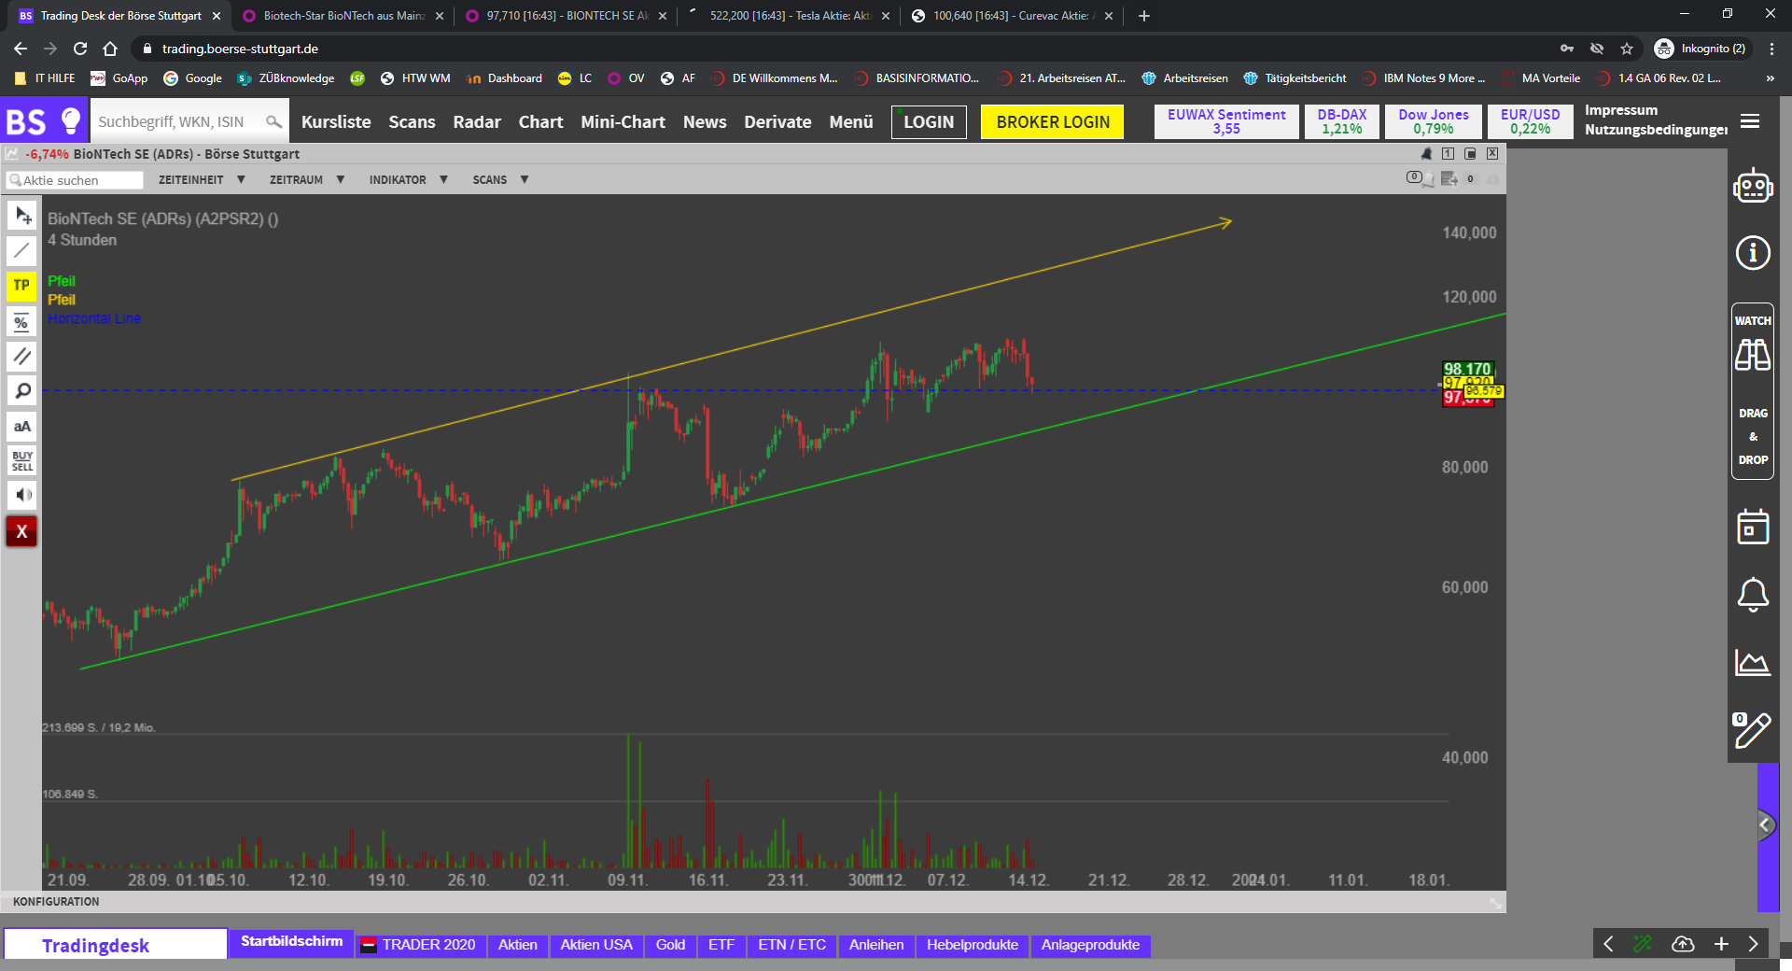The image size is (1792, 971).
Task: Click the BS logo
Action: [x=26, y=122]
